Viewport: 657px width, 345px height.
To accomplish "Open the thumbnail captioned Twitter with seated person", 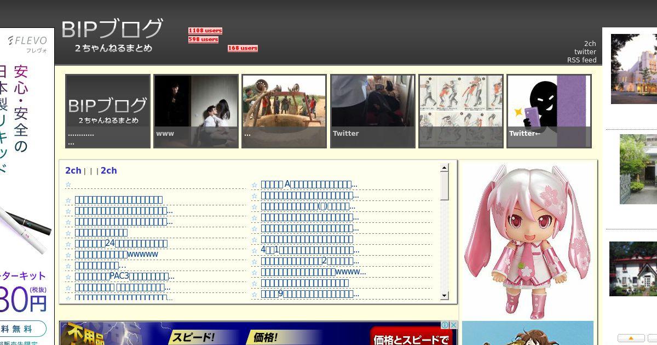I will (373, 111).
